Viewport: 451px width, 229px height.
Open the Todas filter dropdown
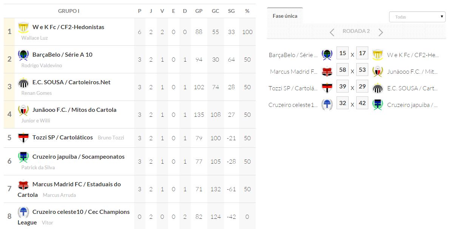417,17
